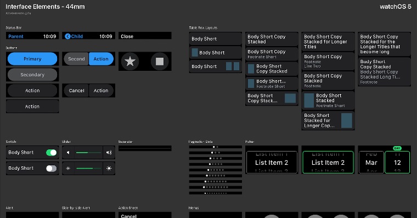Select the Body Short Copy Footnote Short row
Image resolution: width=417 pixels, height=218 pixels.
[272, 54]
